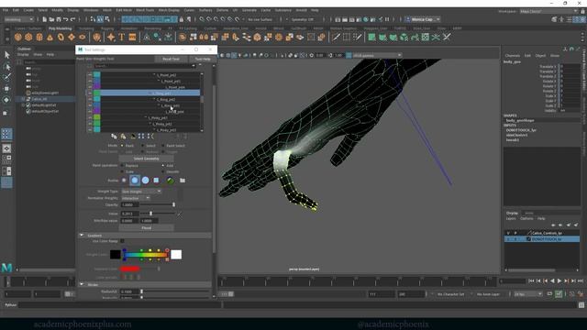Click the Python command line input

pos(120,305)
